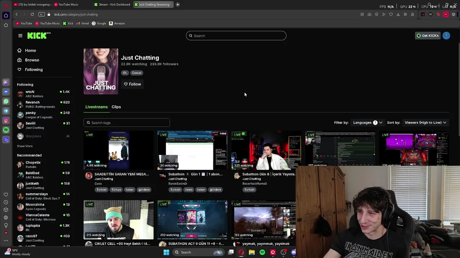Open File Explorer from the taskbar
The height and width of the screenshot is (258, 460).
pos(252,252)
